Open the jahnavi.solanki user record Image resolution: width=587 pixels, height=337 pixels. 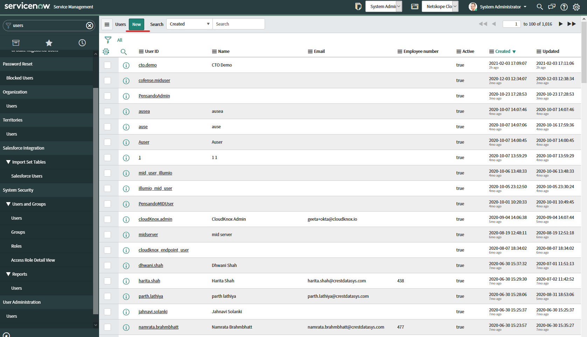153,312
